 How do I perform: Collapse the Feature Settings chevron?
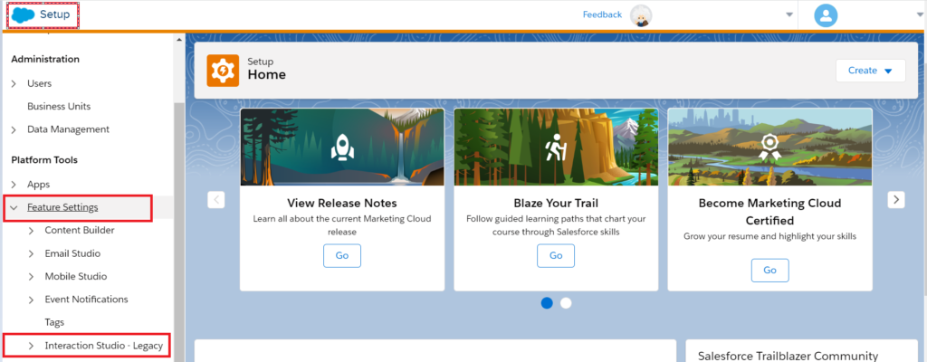14,207
